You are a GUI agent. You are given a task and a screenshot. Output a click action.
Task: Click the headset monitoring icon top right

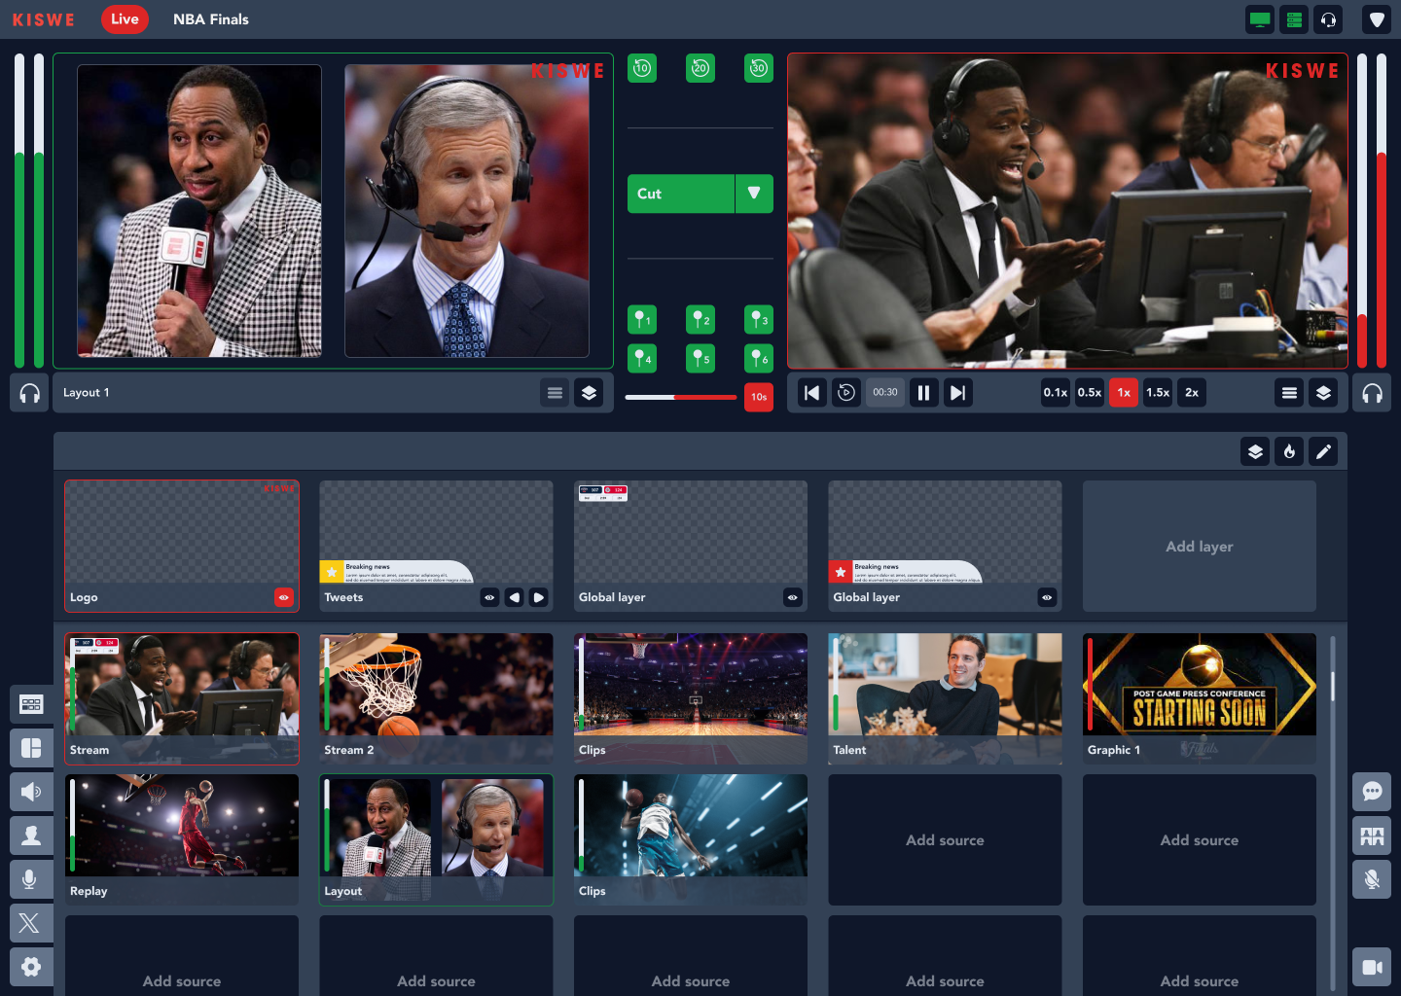point(1328,18)
